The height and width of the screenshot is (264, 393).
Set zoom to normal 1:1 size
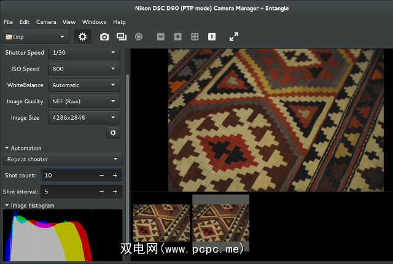[211, 37]
